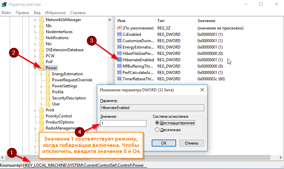Select Десятичная radio button
This screenshot has width=284, height=169.
[x=157, y=130]
